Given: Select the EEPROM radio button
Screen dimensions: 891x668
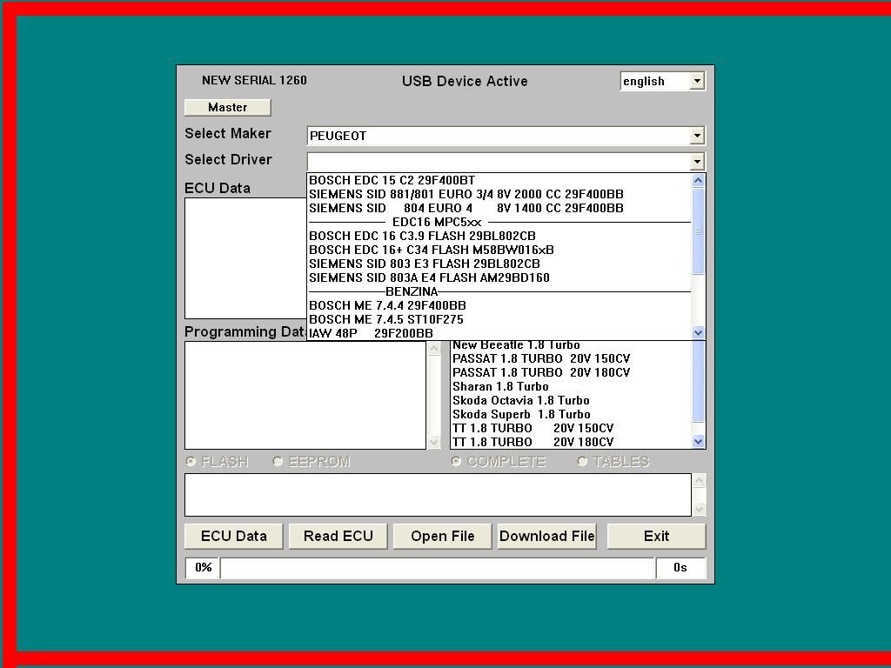Looking at the screenshot, I should (x=278, y=461).
